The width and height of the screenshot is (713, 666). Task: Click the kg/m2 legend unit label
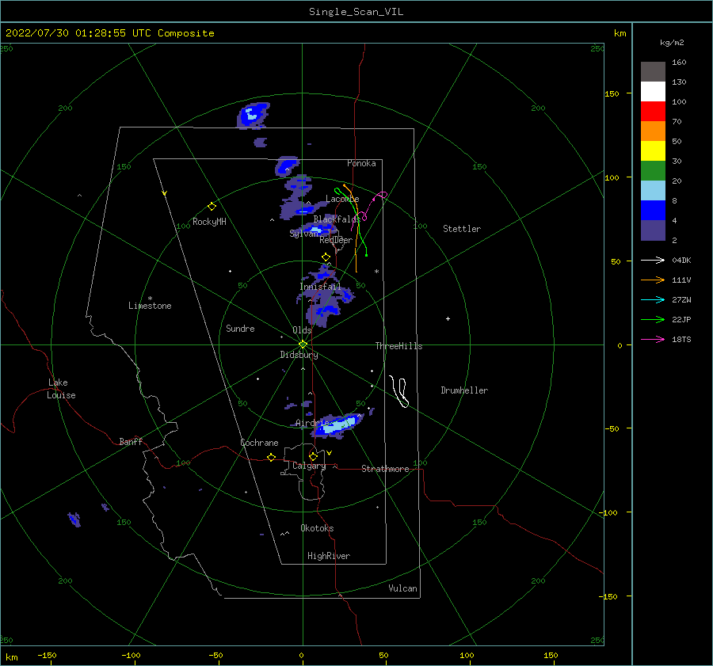[x=672, y=43]
